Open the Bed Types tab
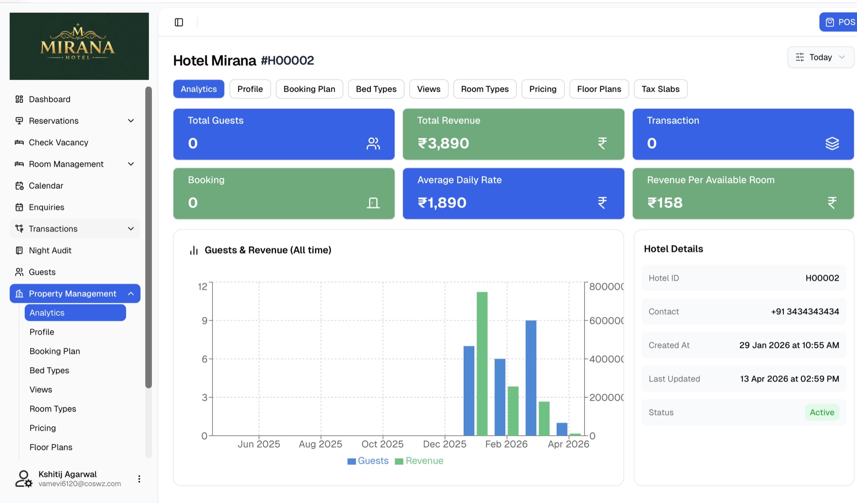857x503 pixels. coord(376,89)
